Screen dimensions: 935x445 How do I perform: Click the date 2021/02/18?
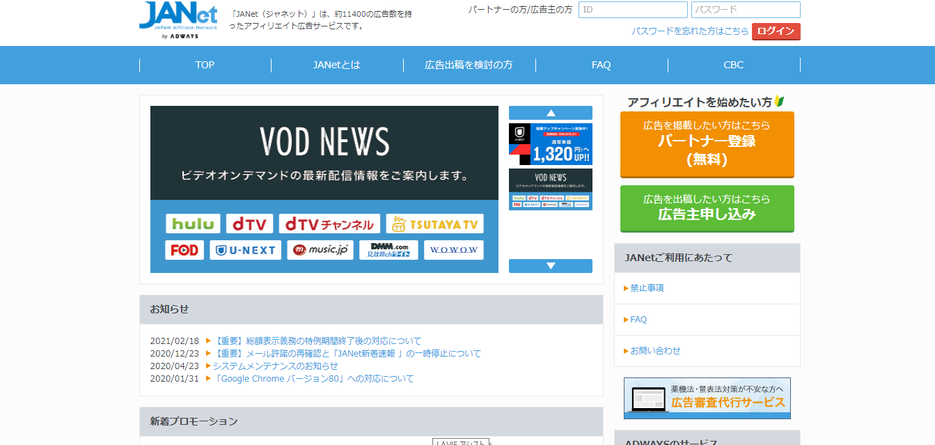(x=175, y=341)
